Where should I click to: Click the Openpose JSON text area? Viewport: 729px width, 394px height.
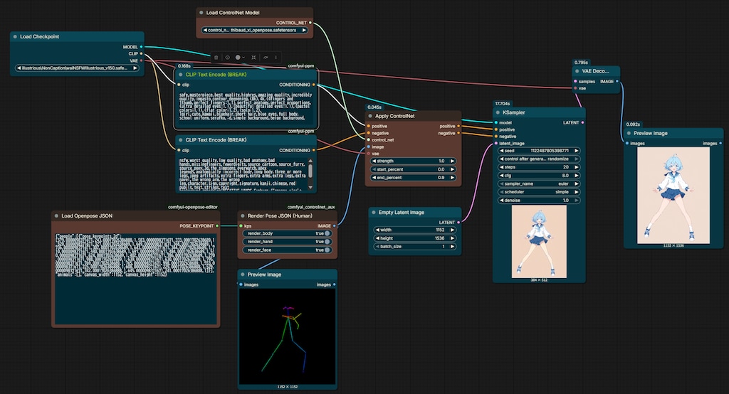coord(135,278)
